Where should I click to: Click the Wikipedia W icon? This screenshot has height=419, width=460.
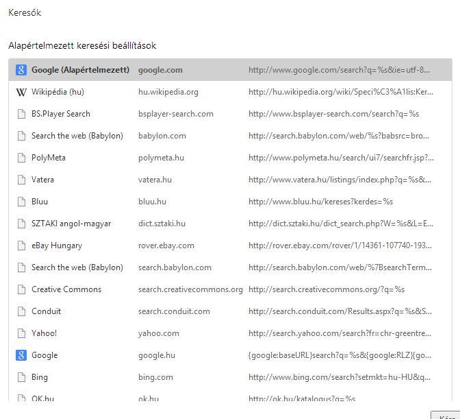(x=21, y=93)
